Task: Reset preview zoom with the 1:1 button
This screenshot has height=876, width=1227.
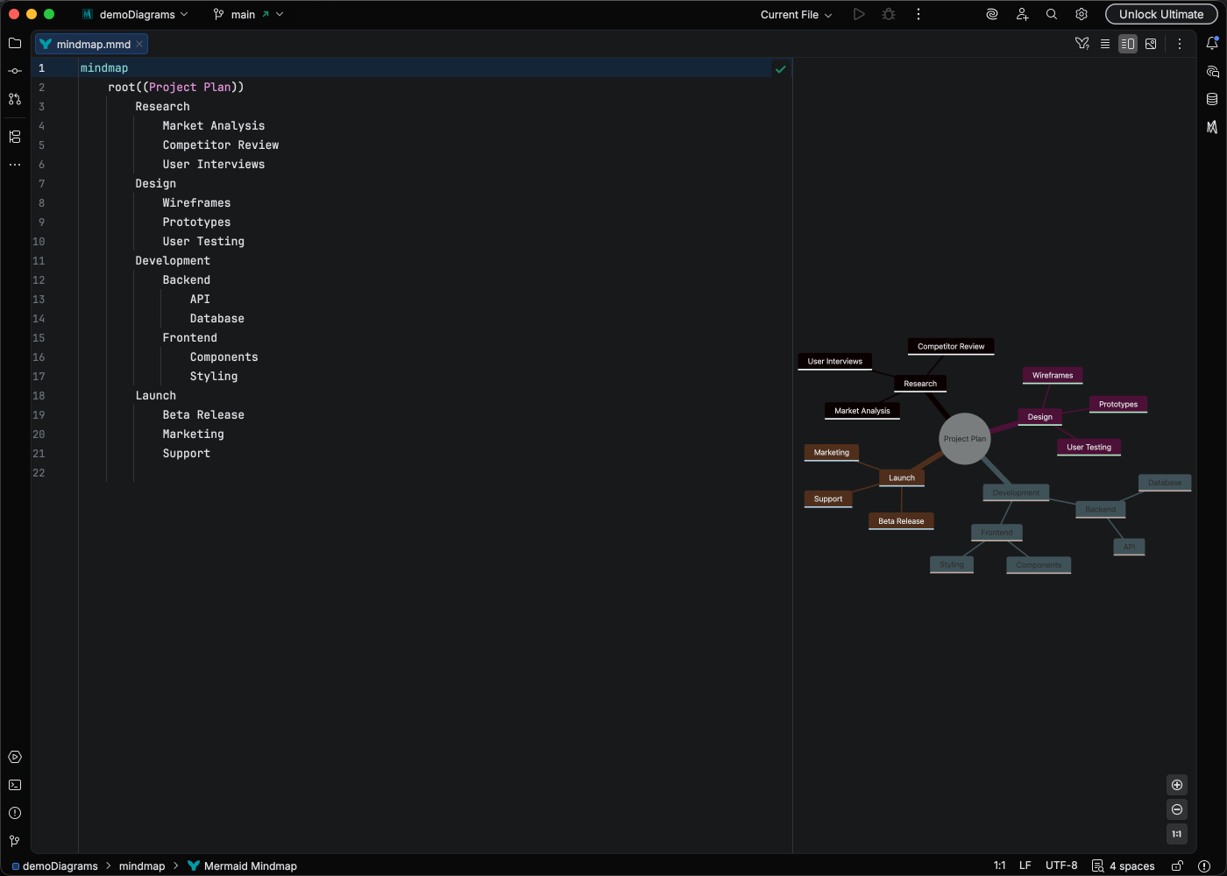Action: pos(1177,834)
